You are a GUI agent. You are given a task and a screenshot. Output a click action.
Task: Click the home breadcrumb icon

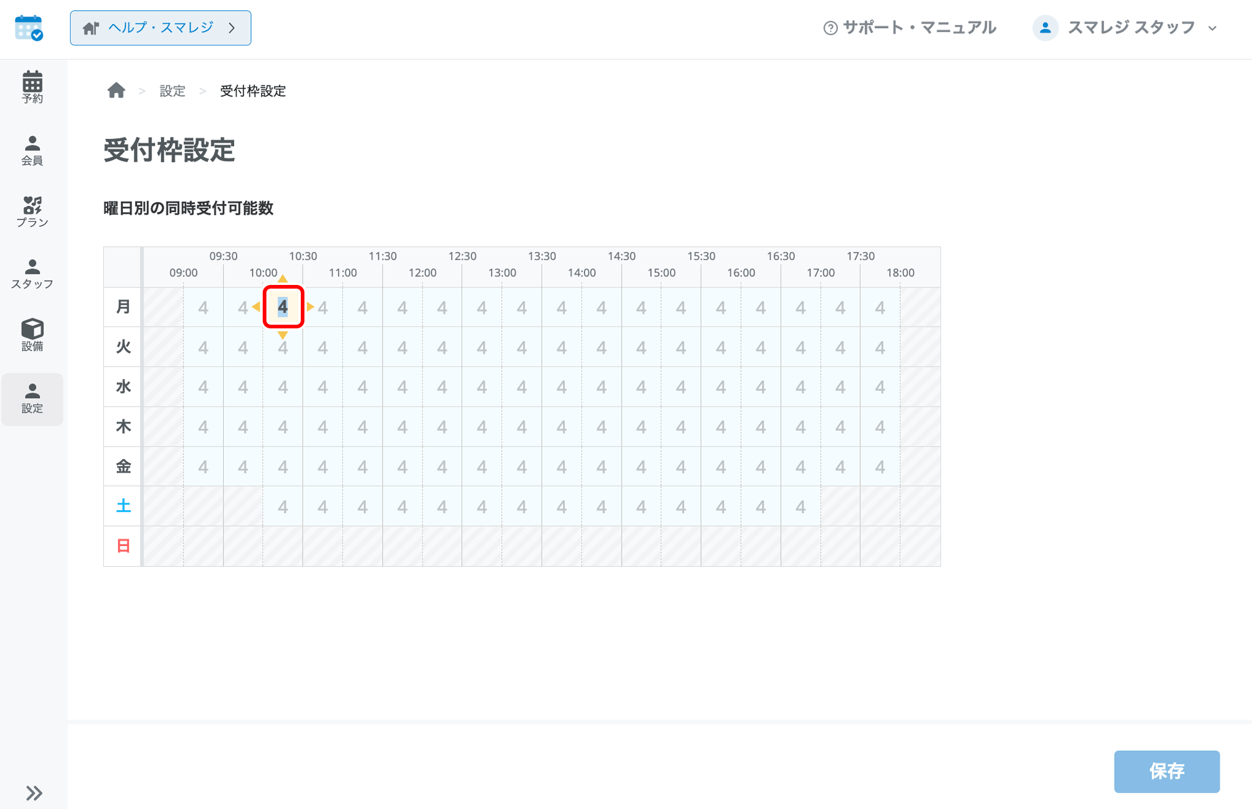[116, 91]
